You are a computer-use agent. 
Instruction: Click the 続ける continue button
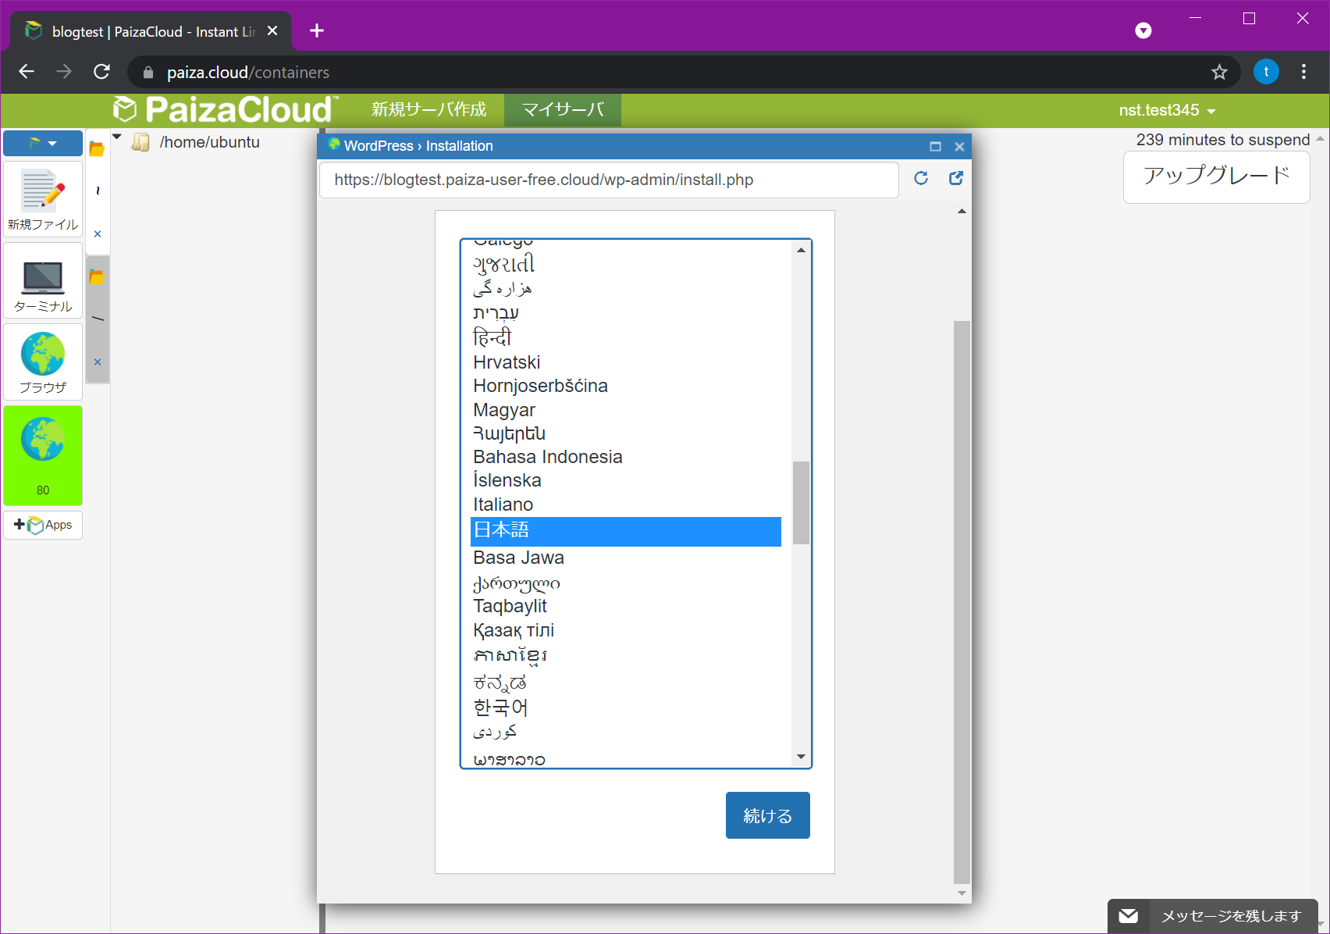click(x=767, y=815)
